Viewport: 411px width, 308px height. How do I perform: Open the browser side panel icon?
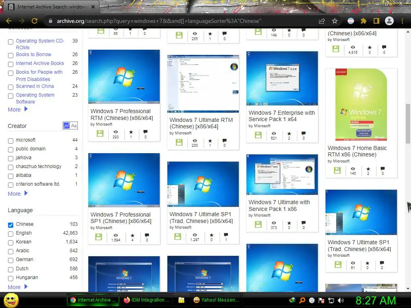pos(376,21)
